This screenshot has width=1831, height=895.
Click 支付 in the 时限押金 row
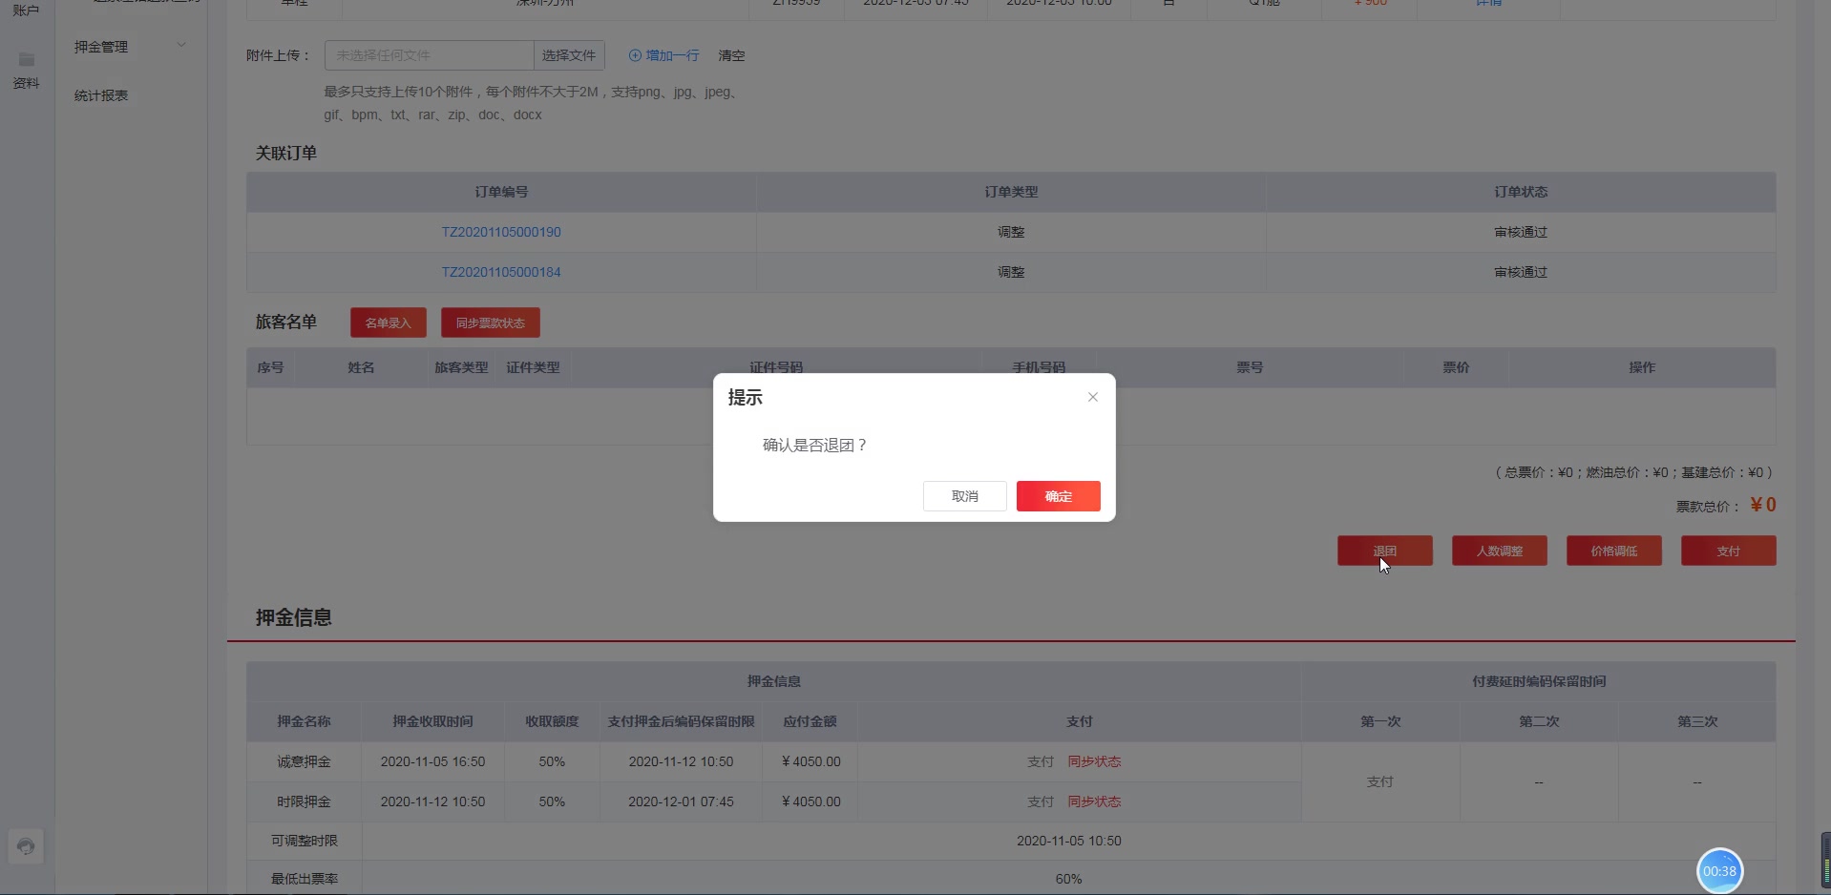pyautogui.click(x=1041, y=801)
